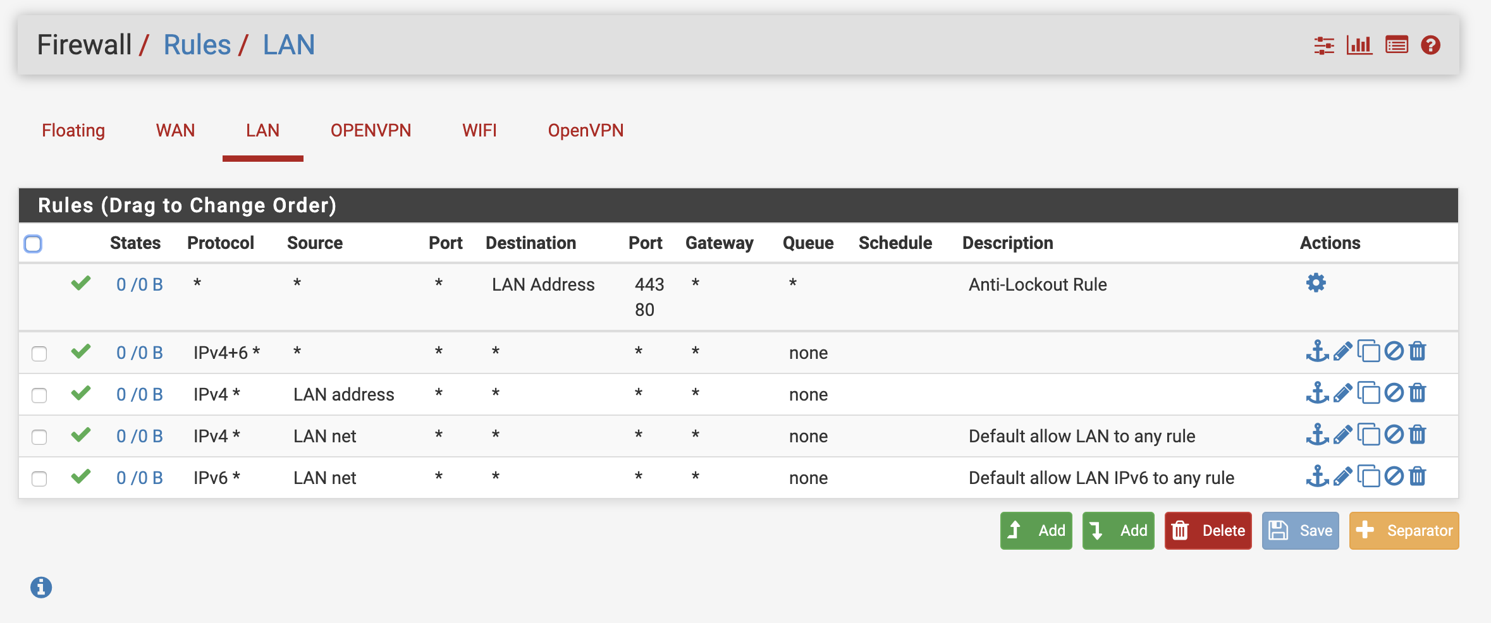Open Anti-Lockout Rule settings gear

(1316, 283)
